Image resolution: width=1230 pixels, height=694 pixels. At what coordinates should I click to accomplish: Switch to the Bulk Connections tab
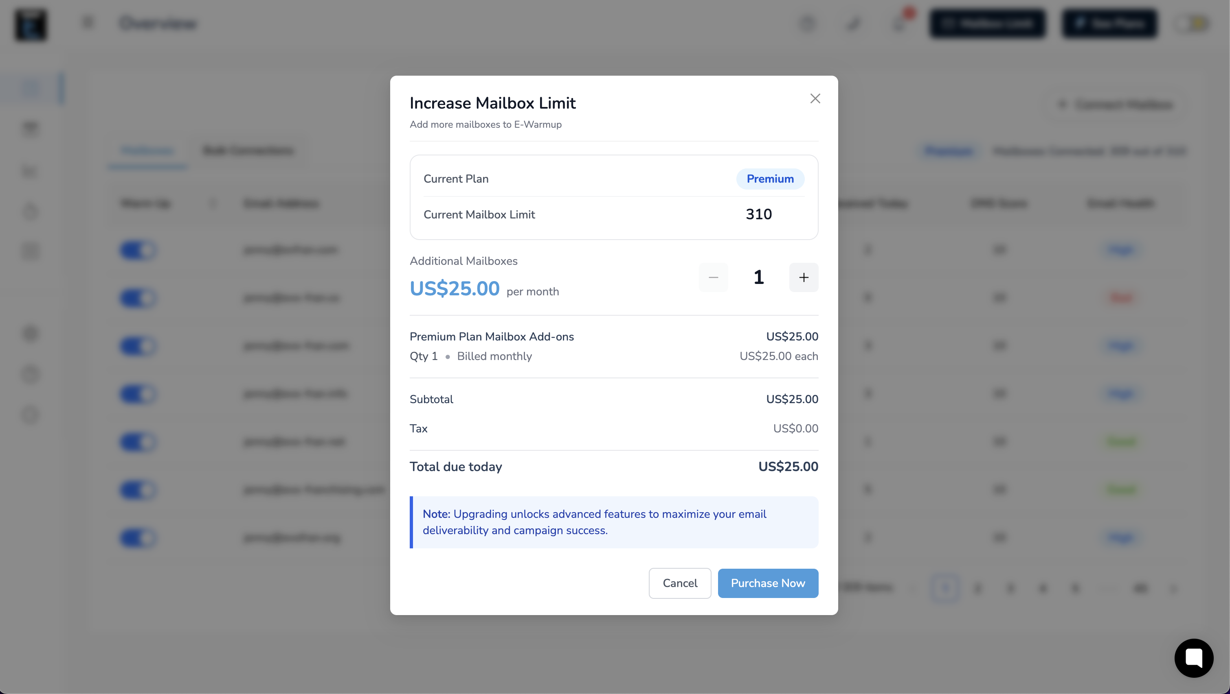[248, 151]
